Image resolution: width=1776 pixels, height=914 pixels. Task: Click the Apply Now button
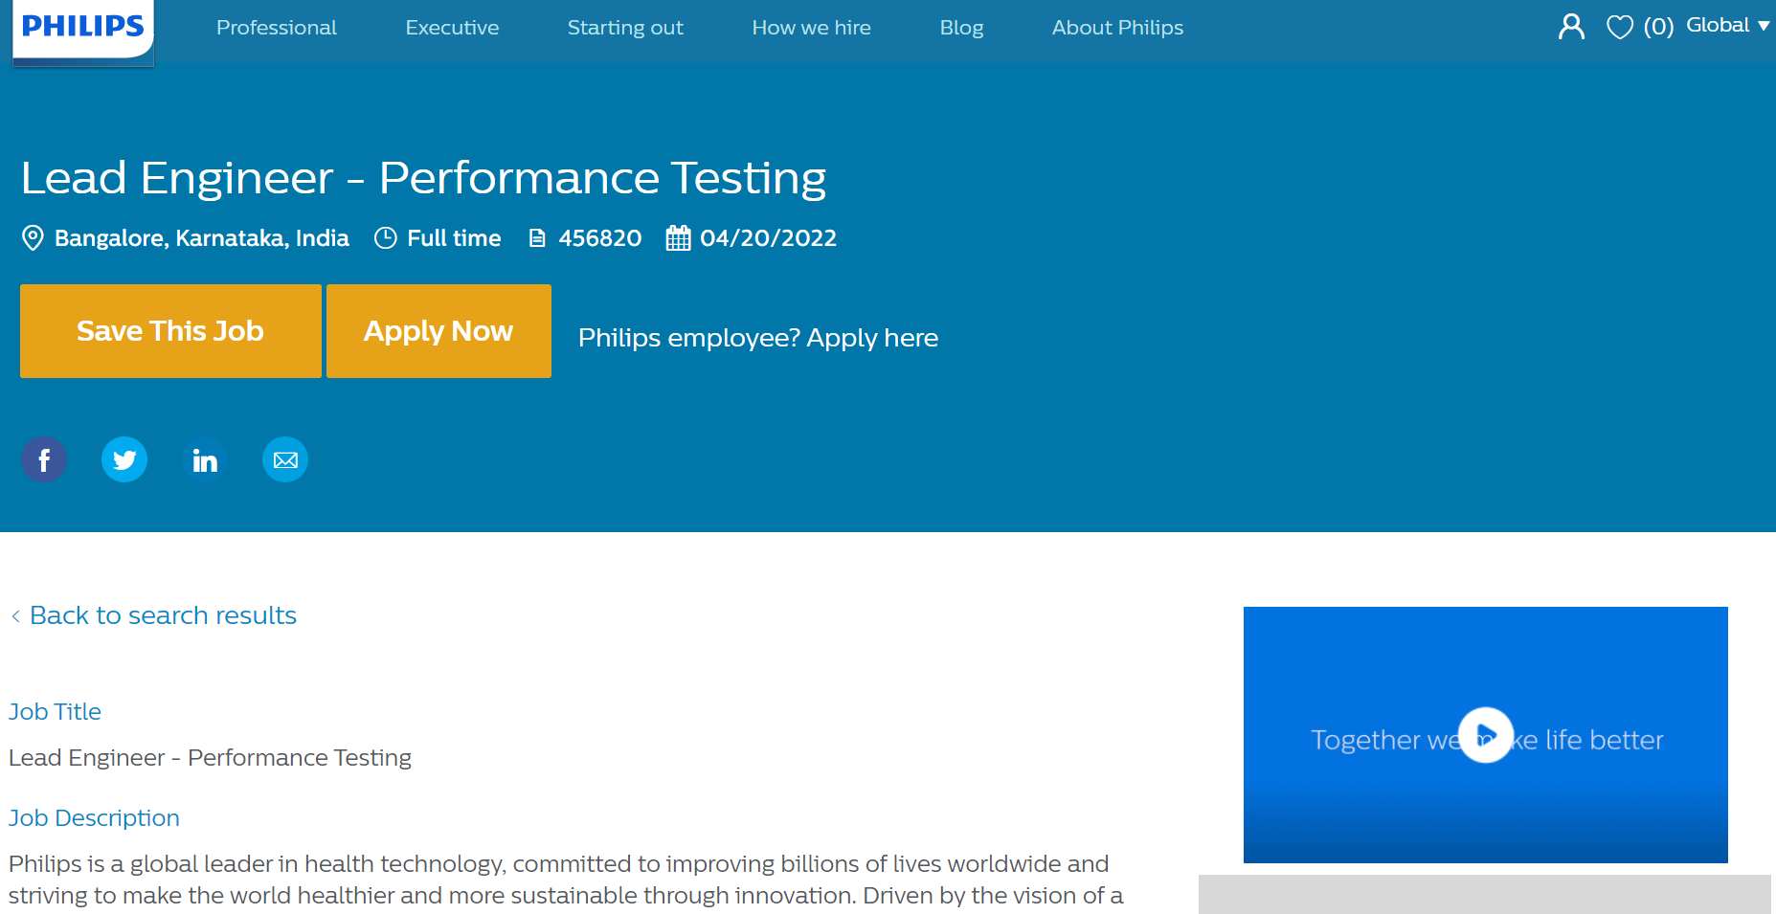[x=438, y=331]
